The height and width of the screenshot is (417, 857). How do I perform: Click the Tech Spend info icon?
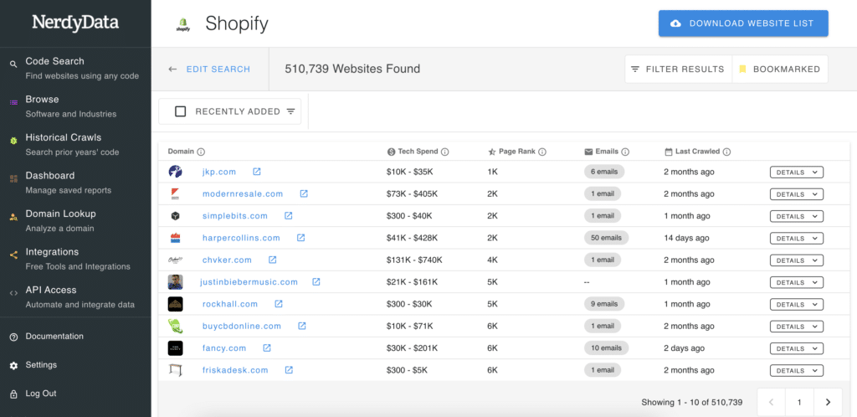click(445, 152)
